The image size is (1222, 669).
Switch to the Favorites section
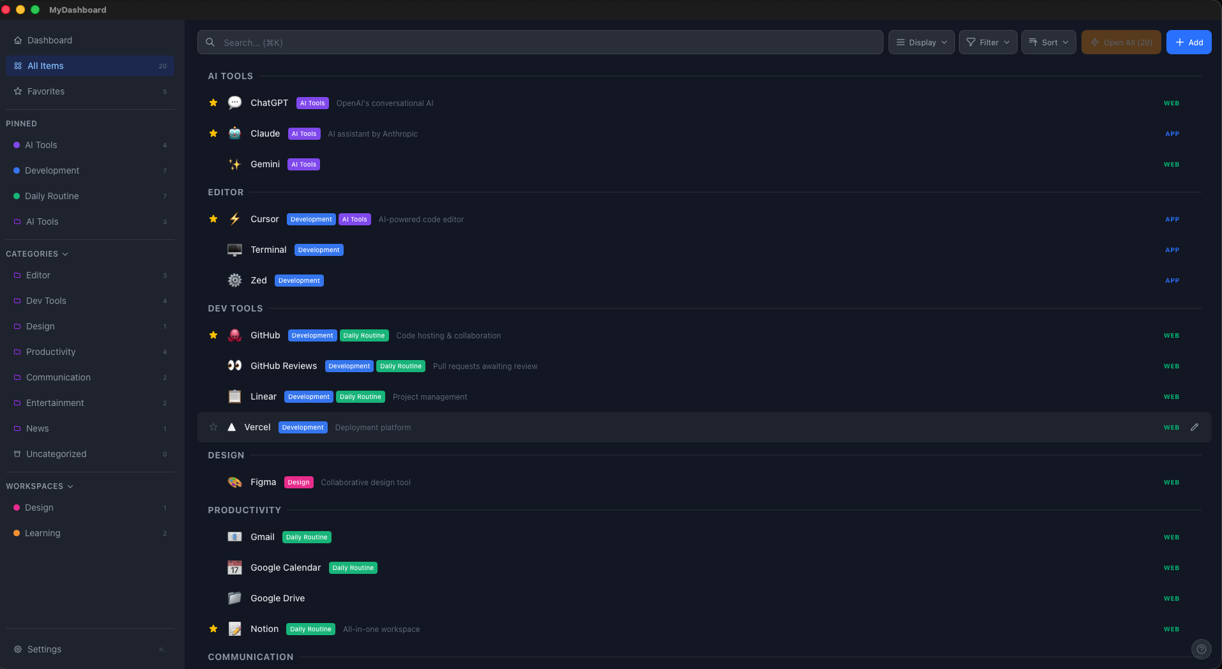point(45,91)
